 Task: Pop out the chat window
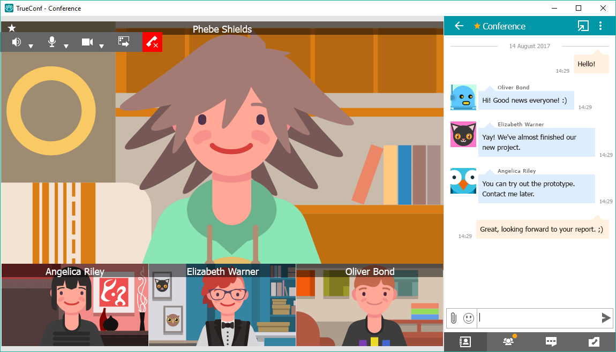583,26
